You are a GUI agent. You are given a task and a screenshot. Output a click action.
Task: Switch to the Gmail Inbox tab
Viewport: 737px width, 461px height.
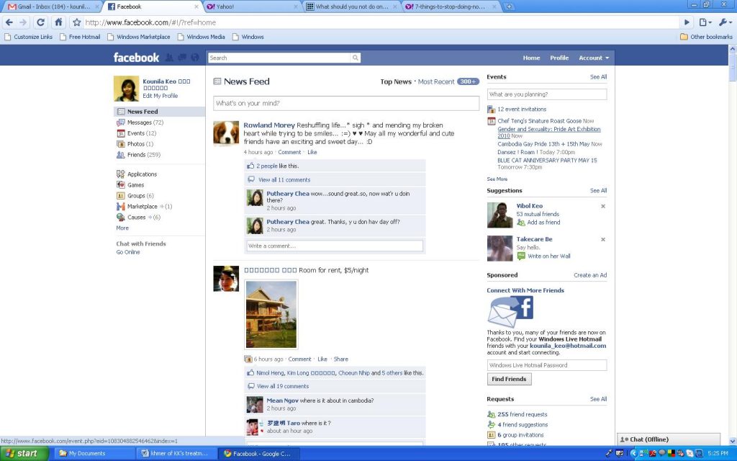[51, 6]
